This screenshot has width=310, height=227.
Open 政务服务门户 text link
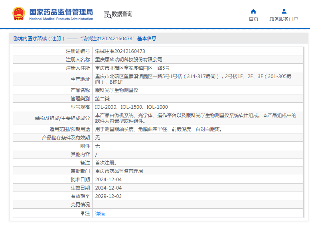point(284,19)
